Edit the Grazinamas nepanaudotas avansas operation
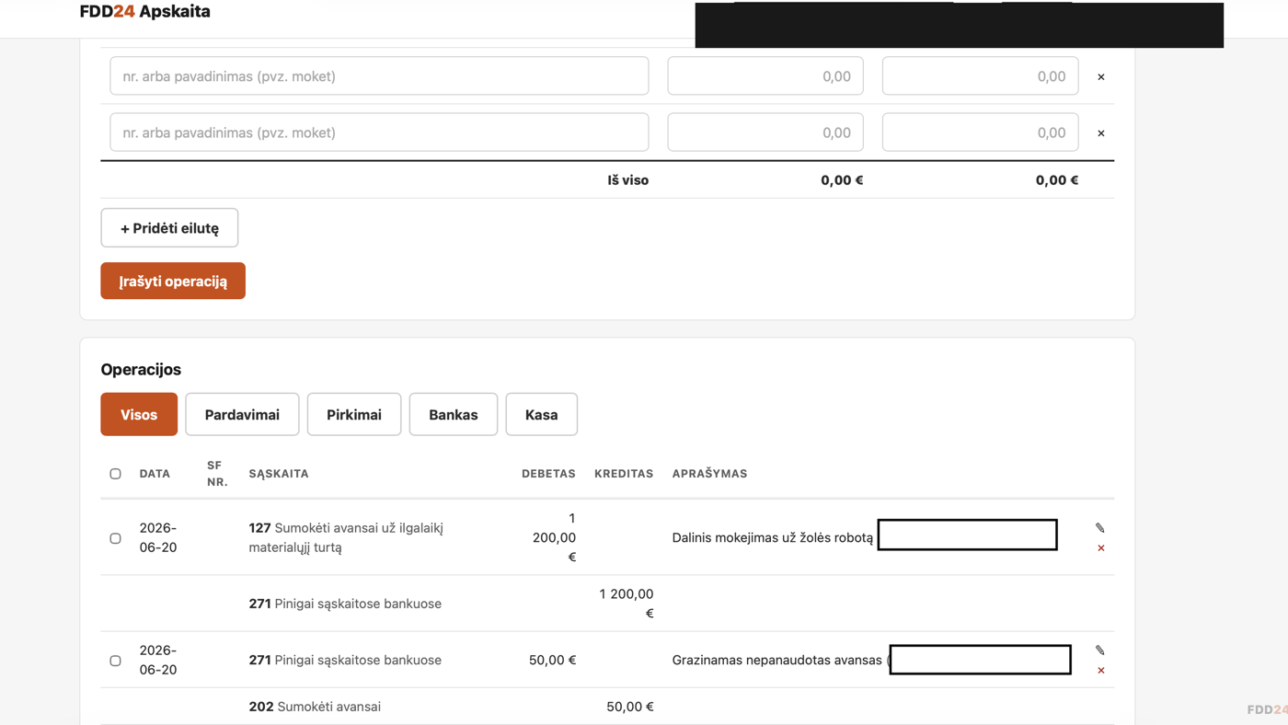1288x725 pixels. coord(1100,650)
